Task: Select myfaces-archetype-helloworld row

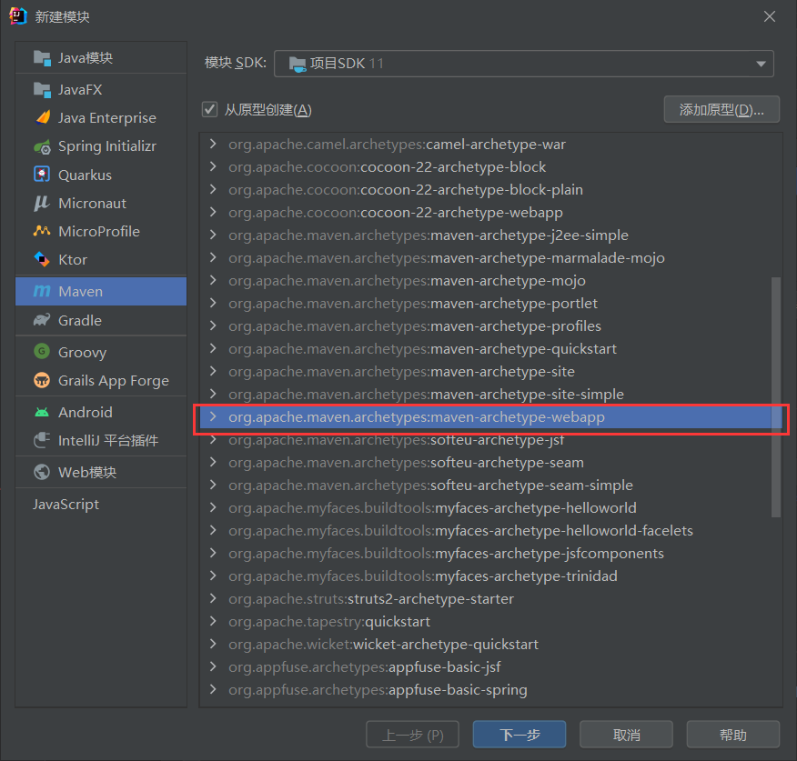Action: [x=490, y=507]
